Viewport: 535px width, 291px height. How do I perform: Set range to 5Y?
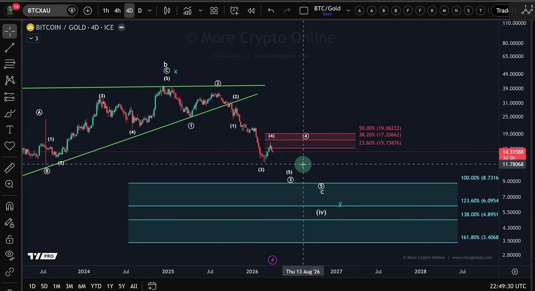122,286
